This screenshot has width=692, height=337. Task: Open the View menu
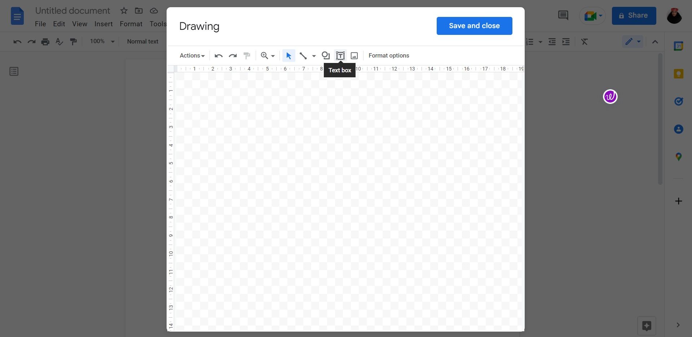pyautogui.click(x=80, y=24)
